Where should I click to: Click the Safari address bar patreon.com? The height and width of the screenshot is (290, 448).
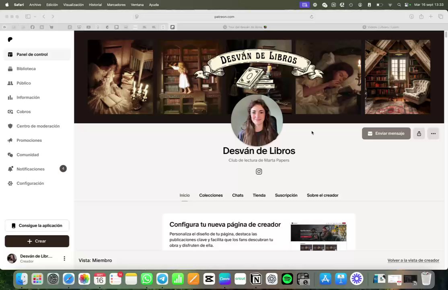pyautogui.click(x=224, y=17)
